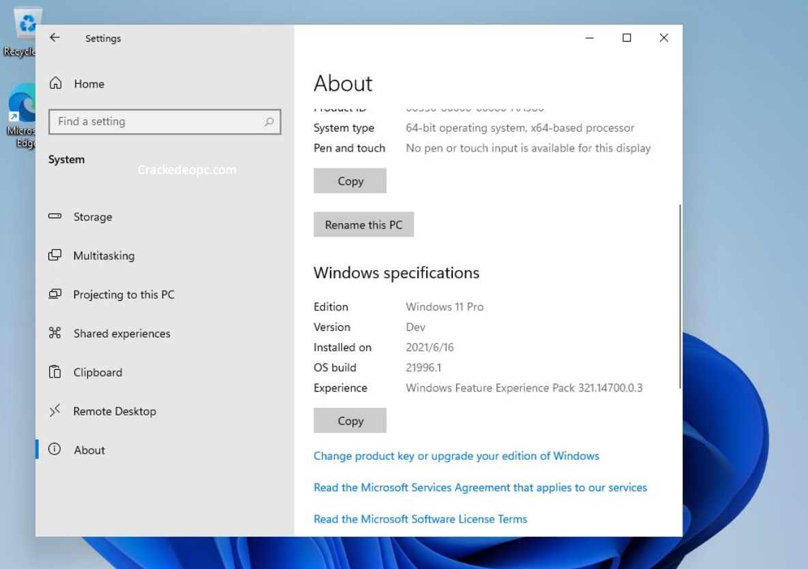Open Storage settings

[93, 217]
